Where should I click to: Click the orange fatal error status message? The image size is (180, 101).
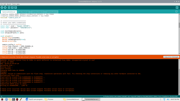(30, 57)
